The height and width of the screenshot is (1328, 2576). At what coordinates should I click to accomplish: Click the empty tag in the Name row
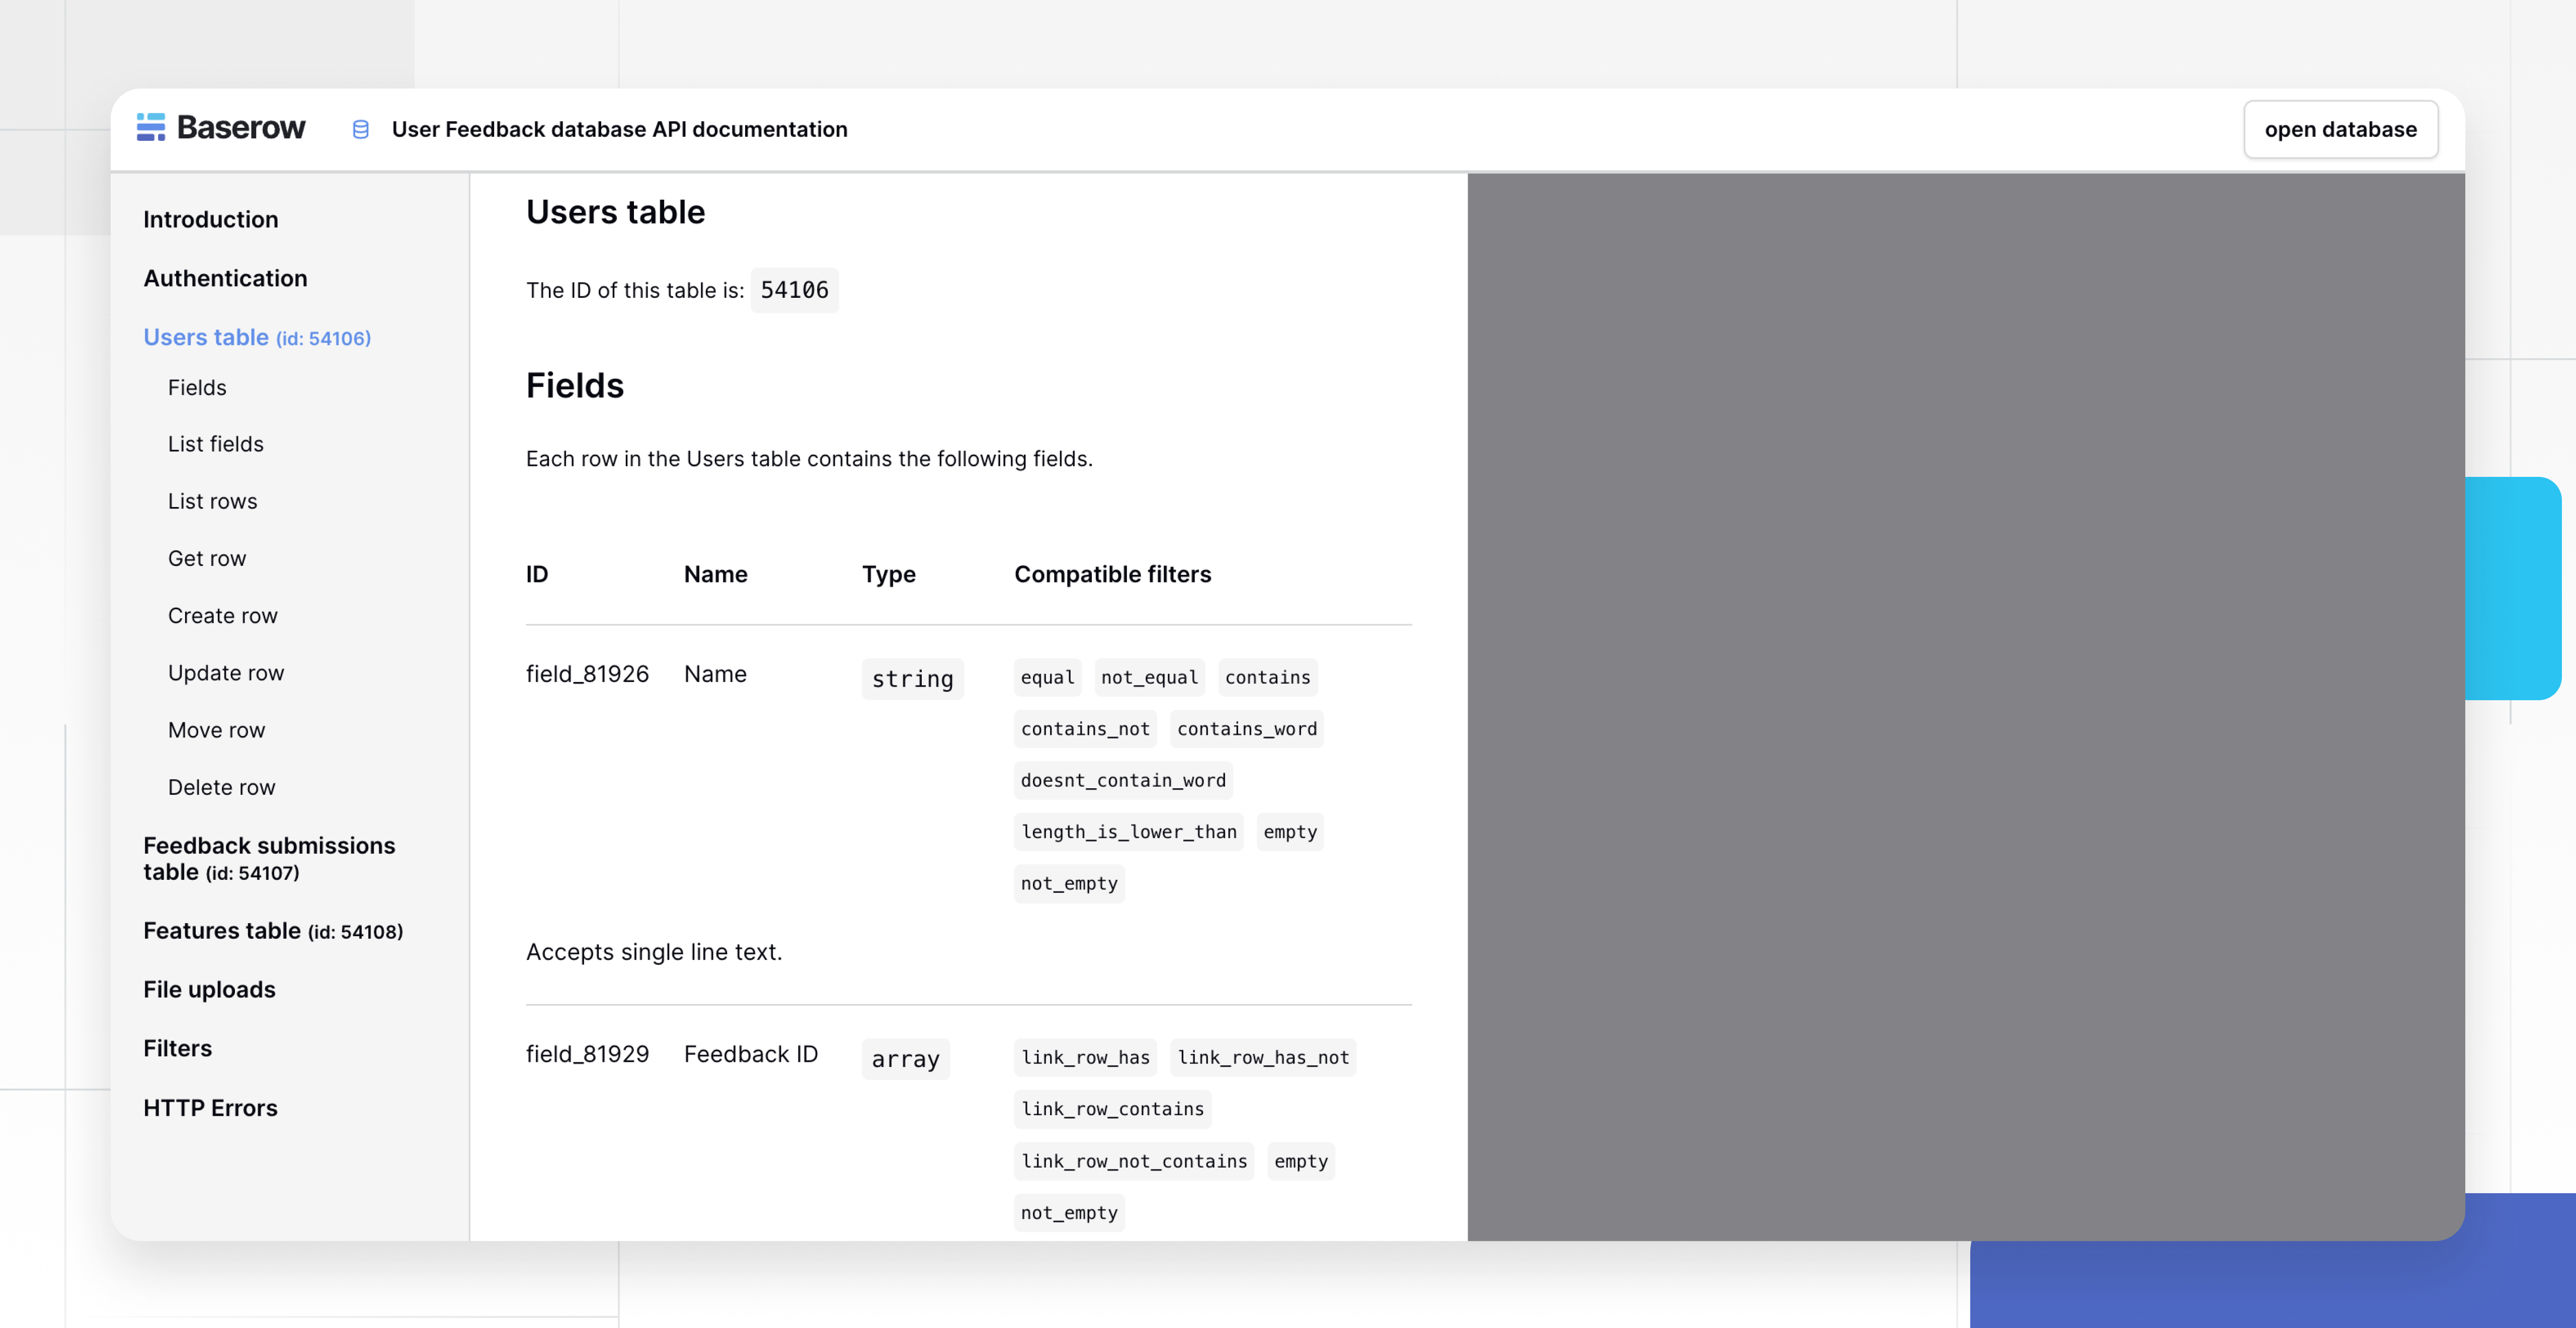[1290, 832]
